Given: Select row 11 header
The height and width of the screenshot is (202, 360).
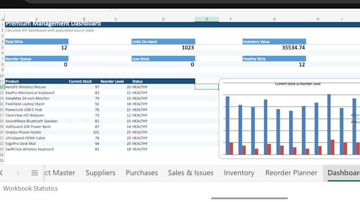Looking at the screenshot, I should pyautogui.click(x=2, y=81).
